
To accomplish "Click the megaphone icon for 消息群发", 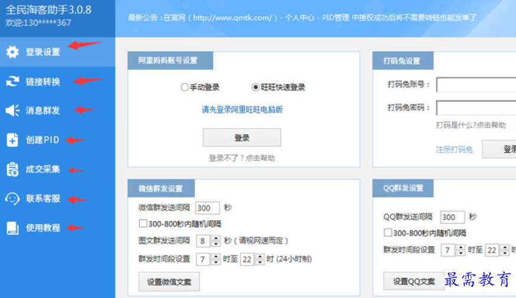I will coord(12,110).
